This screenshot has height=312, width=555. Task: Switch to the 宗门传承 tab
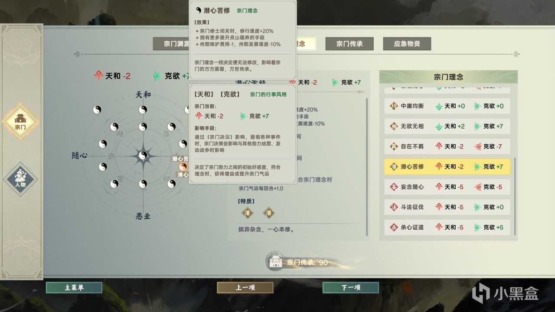click(349, 44)
